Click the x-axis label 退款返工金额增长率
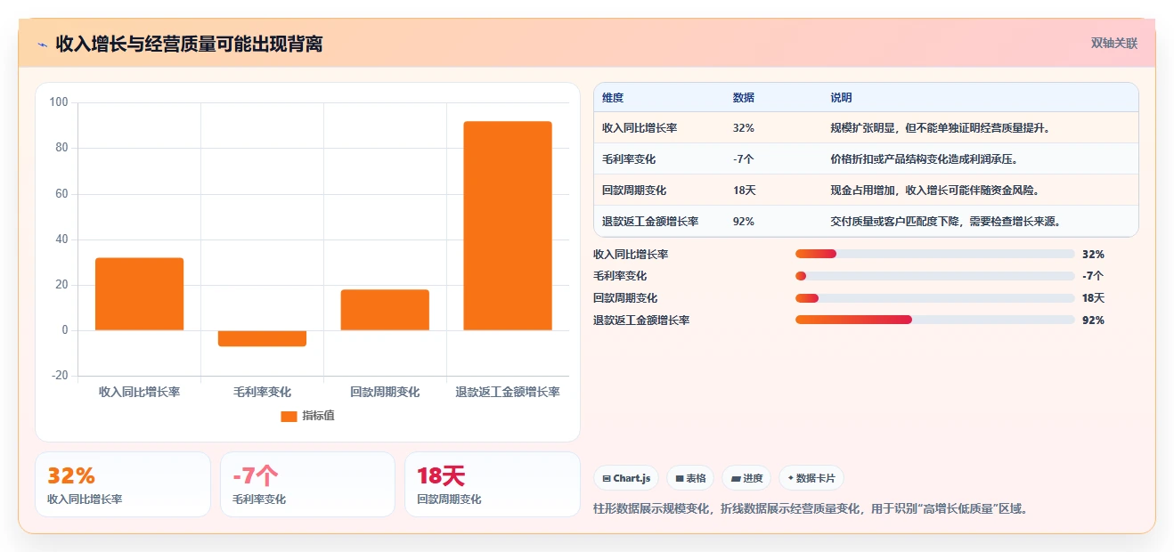Image resolution: width=1174 pixels, height=552 pixels. (508, 392)
